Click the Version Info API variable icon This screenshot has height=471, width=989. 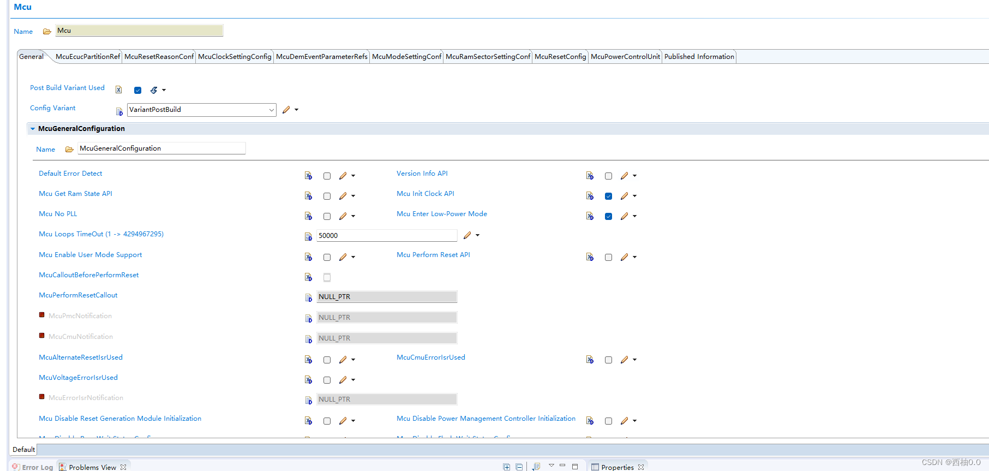[x=590, y=176]
